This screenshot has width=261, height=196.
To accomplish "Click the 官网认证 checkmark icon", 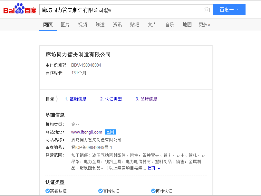I will pyautogui.click(x=100, y=191).
